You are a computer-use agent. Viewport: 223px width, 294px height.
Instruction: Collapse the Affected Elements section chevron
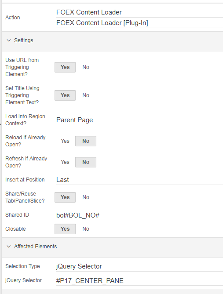click(9, 247)
